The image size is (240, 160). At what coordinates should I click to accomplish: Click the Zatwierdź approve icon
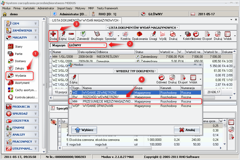pyautogui.click(x=83, y=34)
